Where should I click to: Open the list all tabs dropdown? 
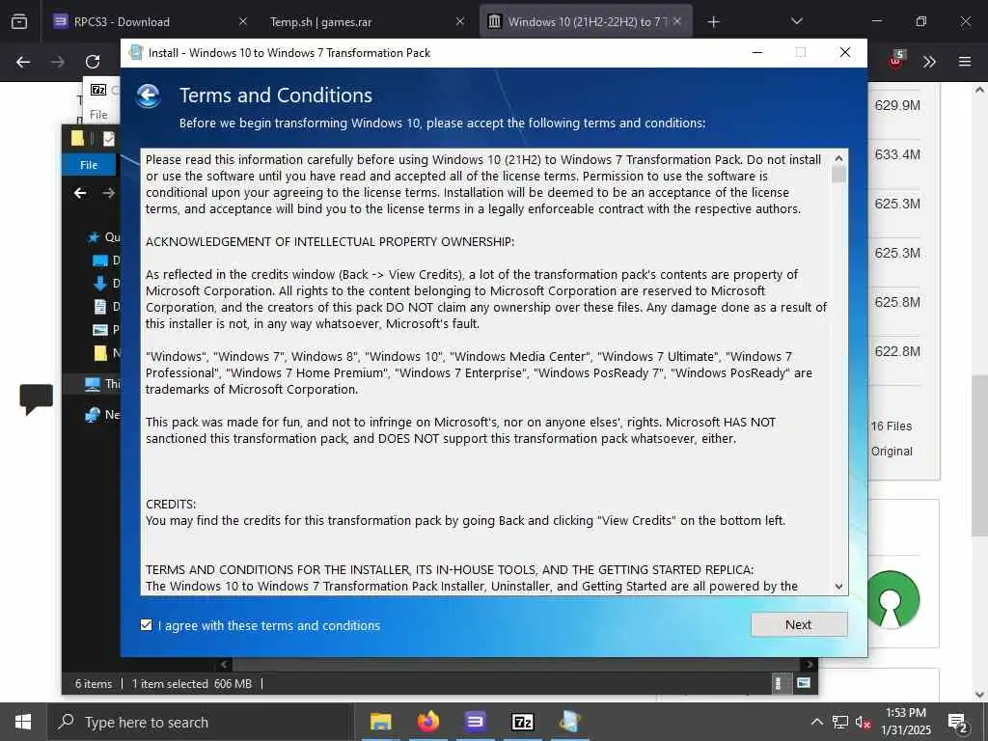[x=796, y=22]
